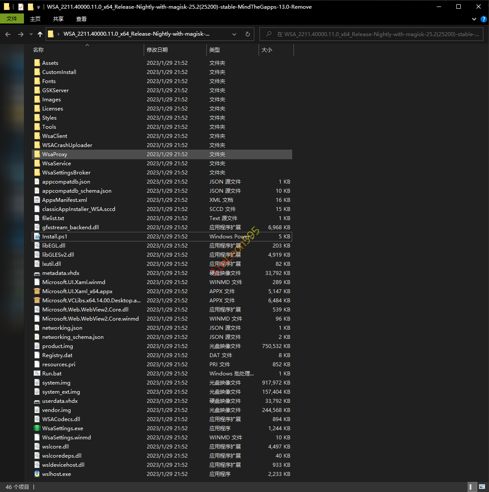Select the Install.ps1 file
This screenshot has height=492, width=489.
(x=55, y=237)
